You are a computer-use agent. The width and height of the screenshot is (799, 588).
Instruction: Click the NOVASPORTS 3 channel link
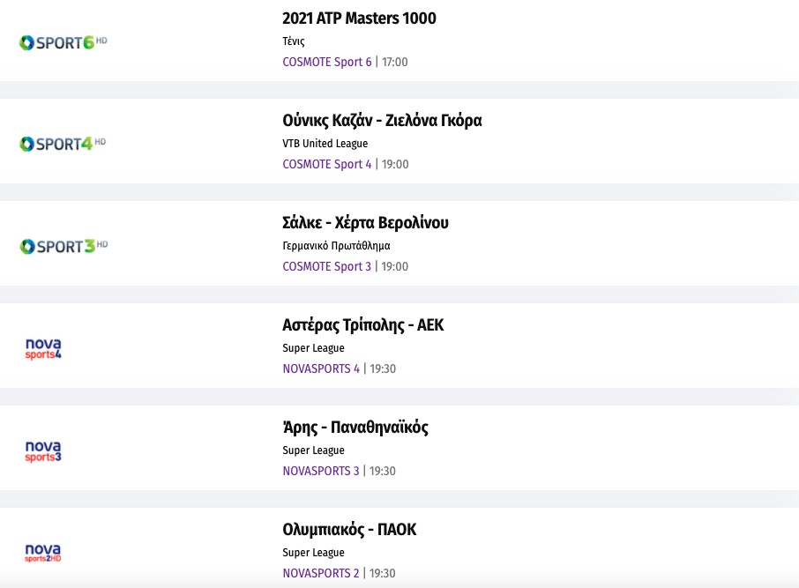[x=321, y=471]
